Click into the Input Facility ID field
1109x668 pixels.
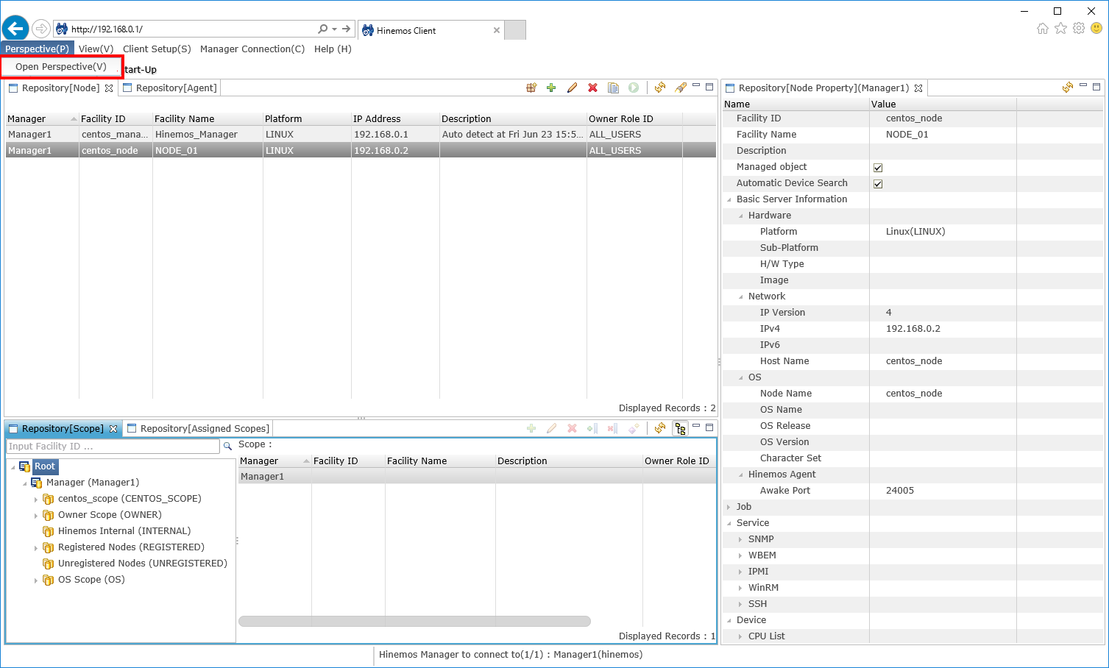tap(113, 446)
